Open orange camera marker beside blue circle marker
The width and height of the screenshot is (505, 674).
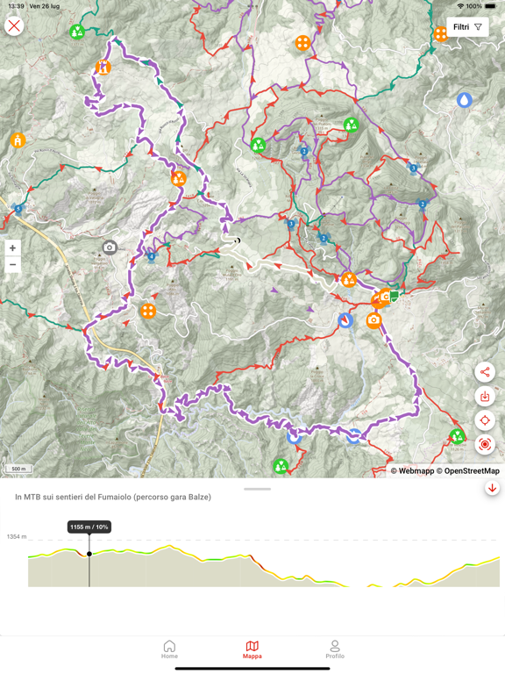(x=374, y=319)
